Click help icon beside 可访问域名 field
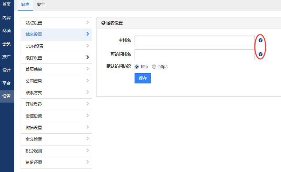 [x=260, y=54]
